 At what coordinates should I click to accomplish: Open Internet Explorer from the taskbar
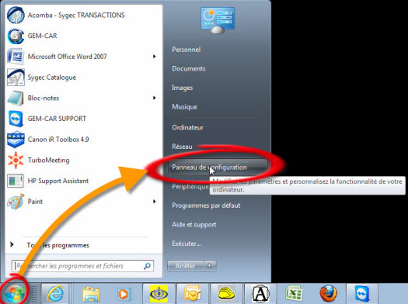pyautogui.click(x=55, y=294)
